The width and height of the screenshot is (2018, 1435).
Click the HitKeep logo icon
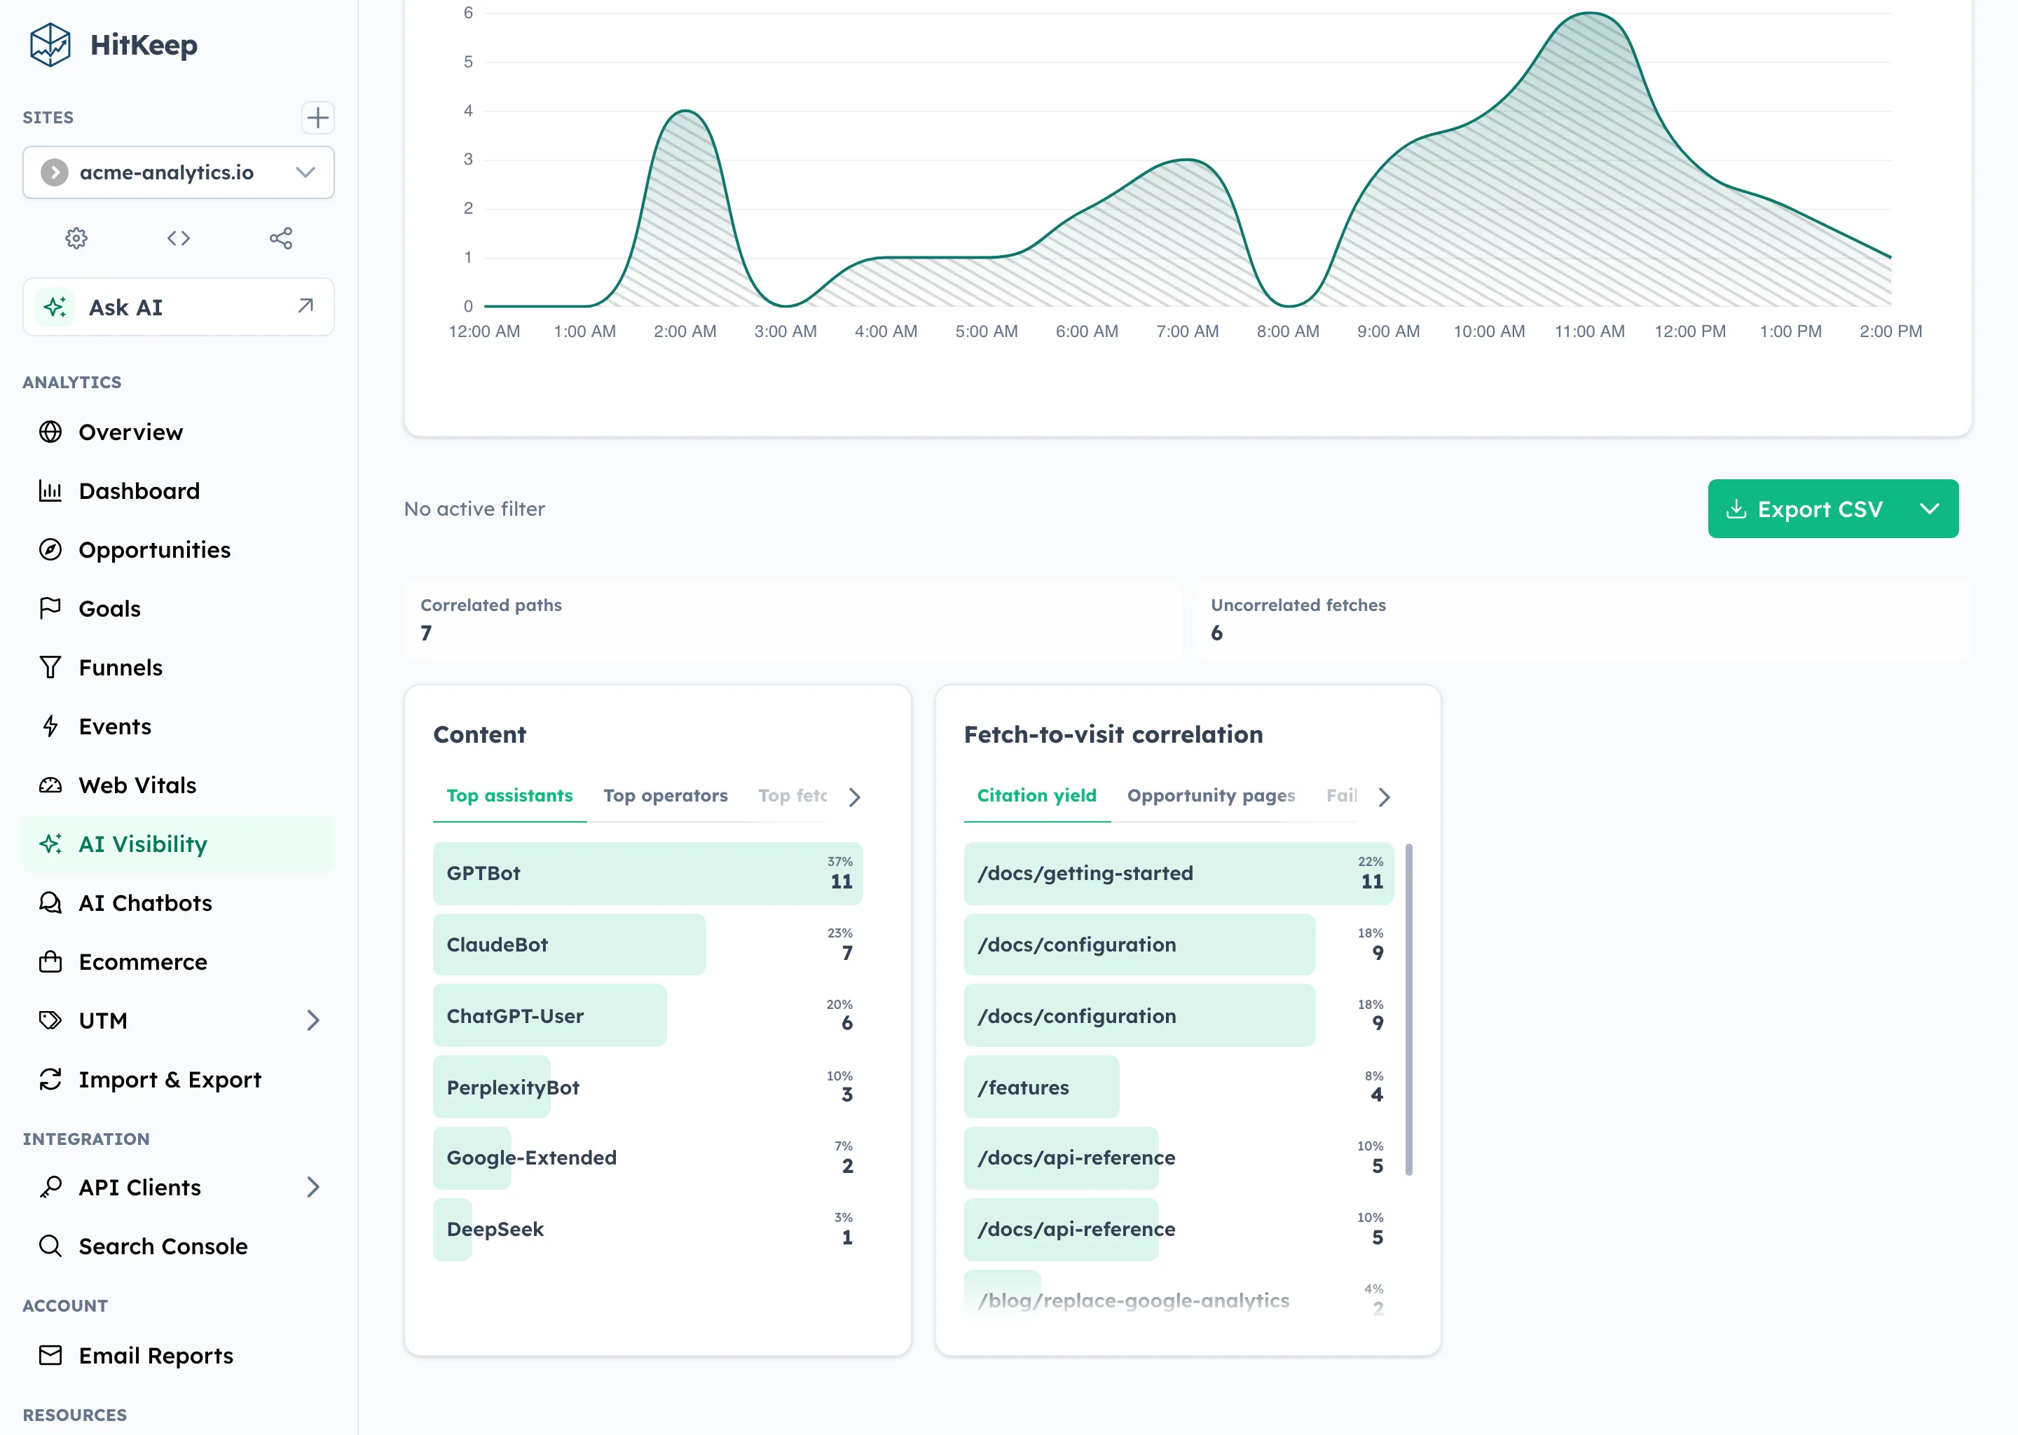50,44
